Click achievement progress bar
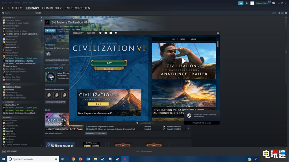Viewport: 289px width, 162px height. click(57, 86)
